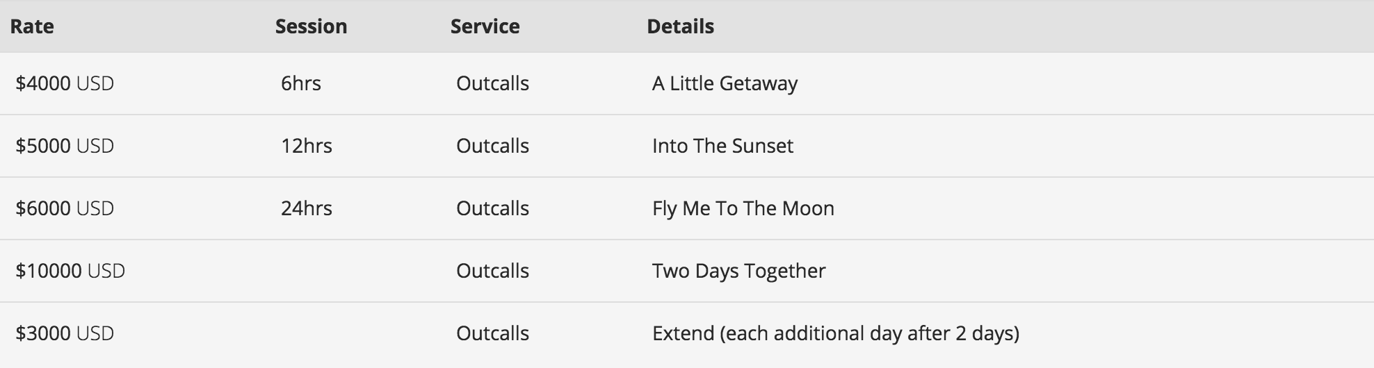Click the 12hrs session cell
Image resolution: width=1374 pixels, height=368 pixels.
(x=307, y=146)
